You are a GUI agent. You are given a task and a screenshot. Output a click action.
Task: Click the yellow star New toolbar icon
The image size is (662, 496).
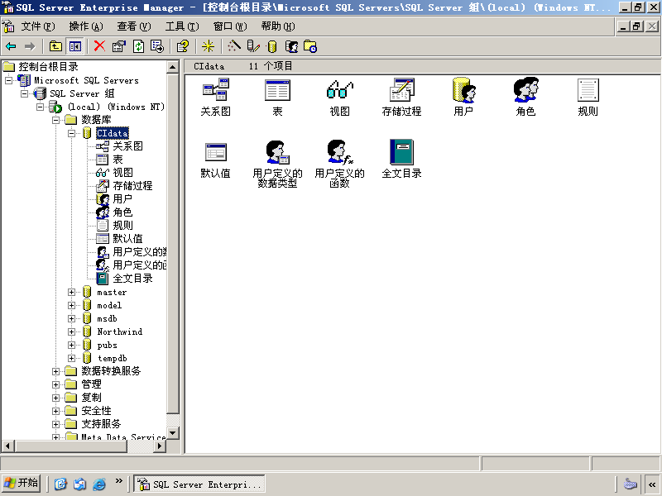(208, 46)
